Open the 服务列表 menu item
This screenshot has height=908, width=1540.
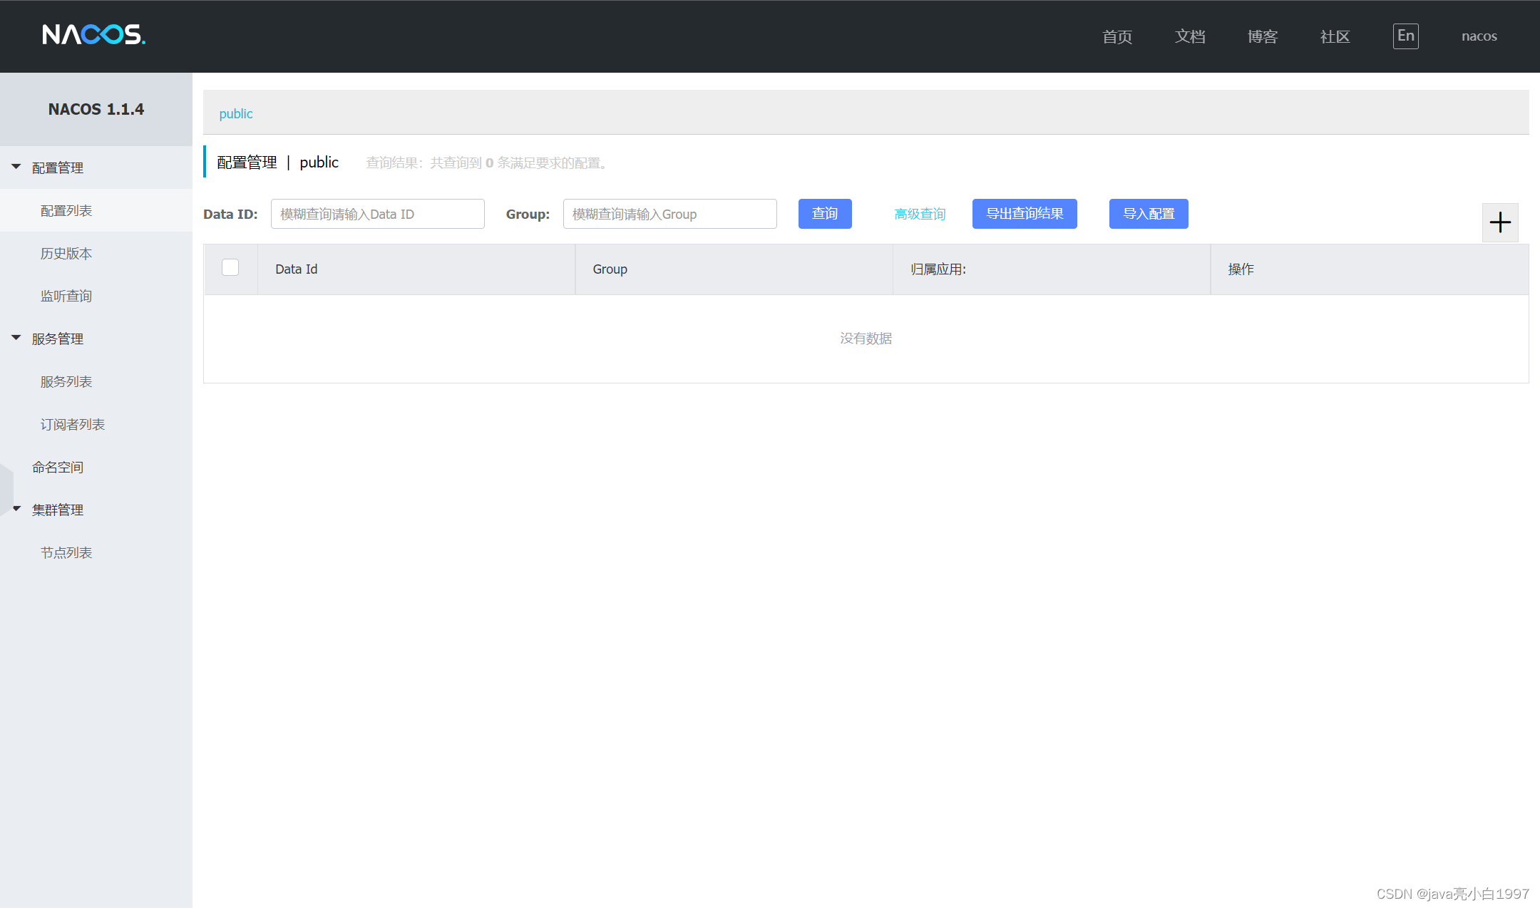pyautogui.click(x=66, y=382)
